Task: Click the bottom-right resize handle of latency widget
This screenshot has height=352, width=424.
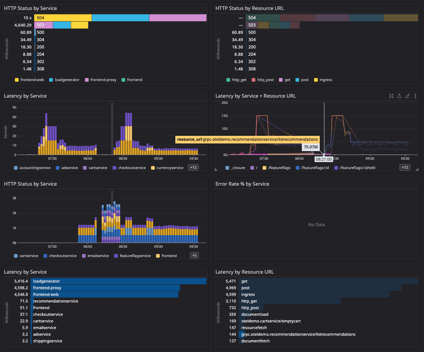Action: point(417,169)
